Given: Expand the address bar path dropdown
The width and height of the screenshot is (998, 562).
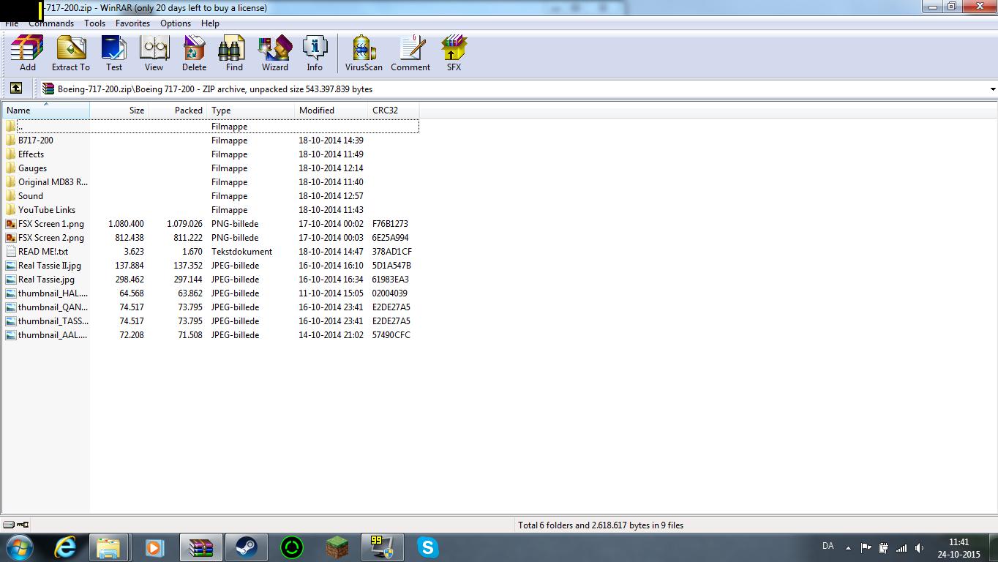Looking at the screenshot, I should (992, 89).
